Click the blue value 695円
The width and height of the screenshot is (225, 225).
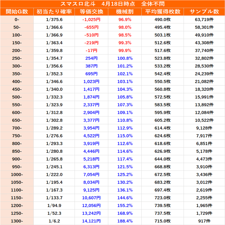[91, 74]
